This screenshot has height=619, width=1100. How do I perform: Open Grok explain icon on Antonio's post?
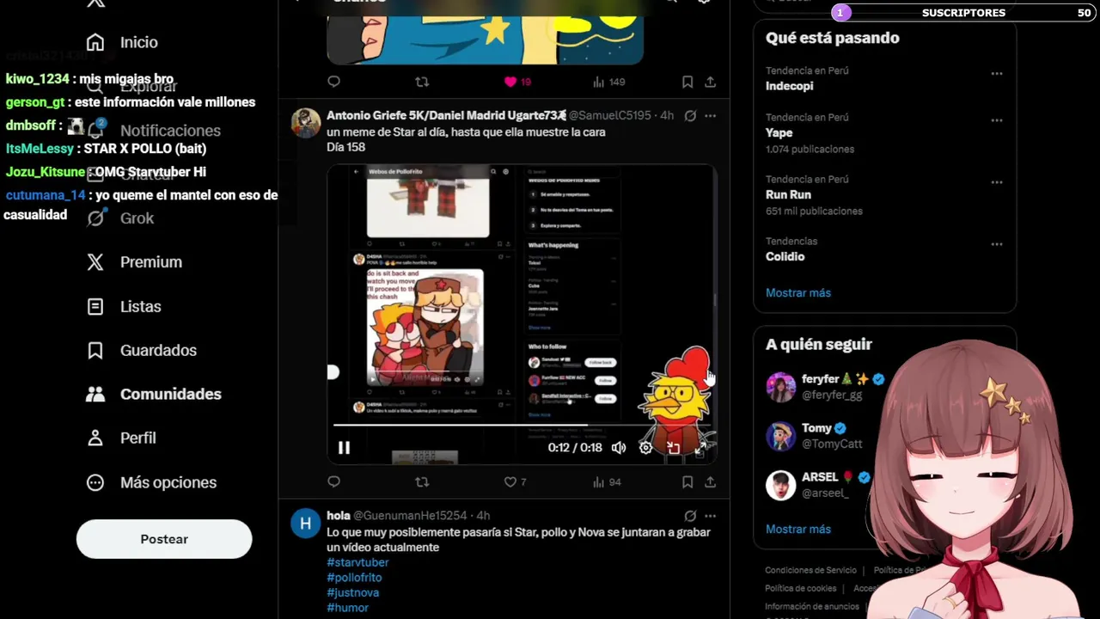(690, 115)
